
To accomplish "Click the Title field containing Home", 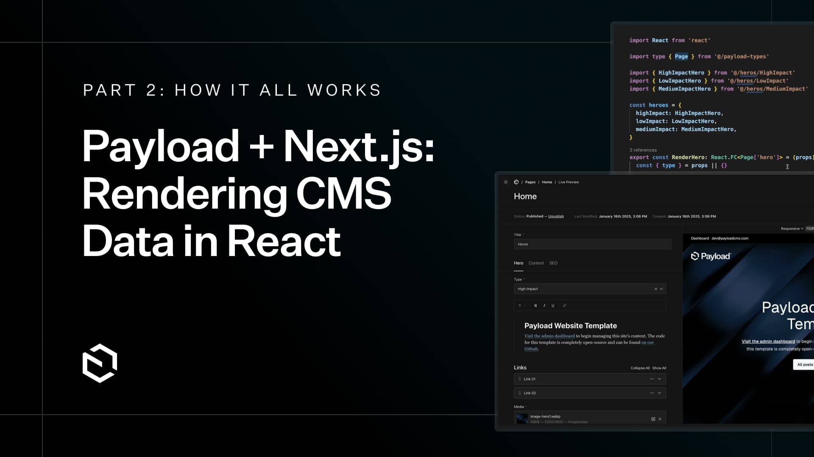I will [x=592, y=244].
